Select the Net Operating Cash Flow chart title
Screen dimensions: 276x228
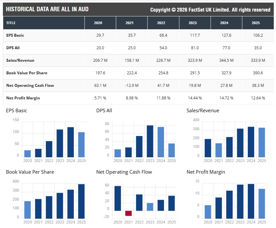124,172
